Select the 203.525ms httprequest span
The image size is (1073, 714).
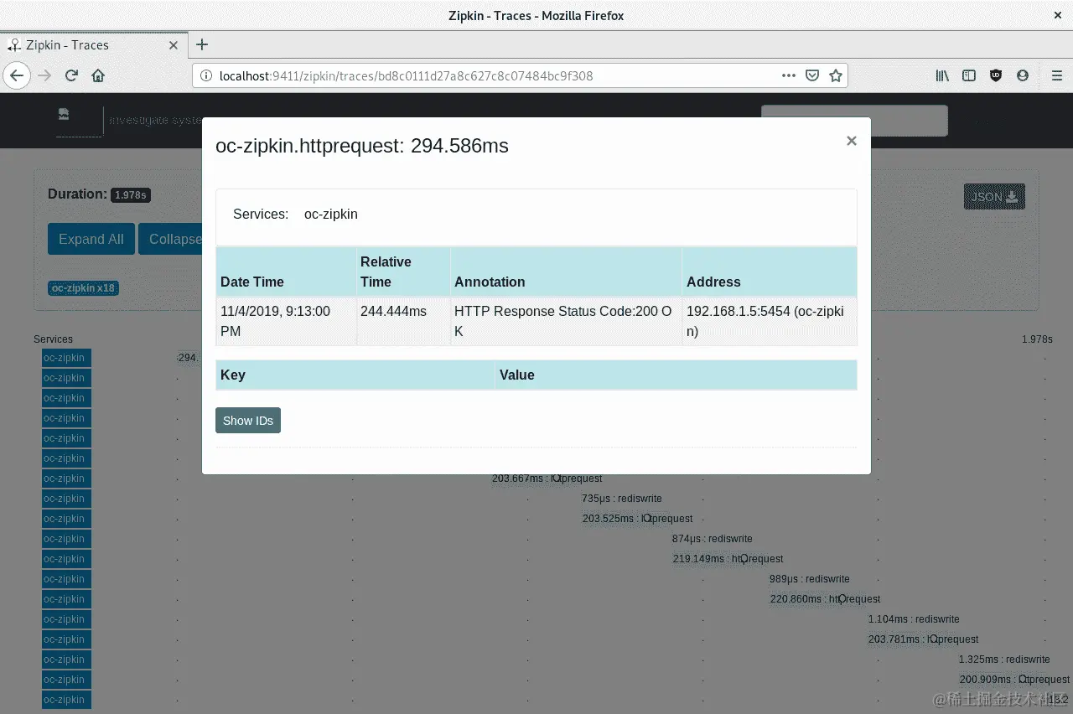[638, 519]
